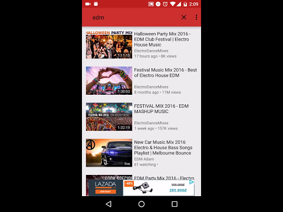
Task: Tap ElectroDanceMixes channel under FESTIVAL MIX mashup
Action: pyautogui.click(x=151, y=123)
